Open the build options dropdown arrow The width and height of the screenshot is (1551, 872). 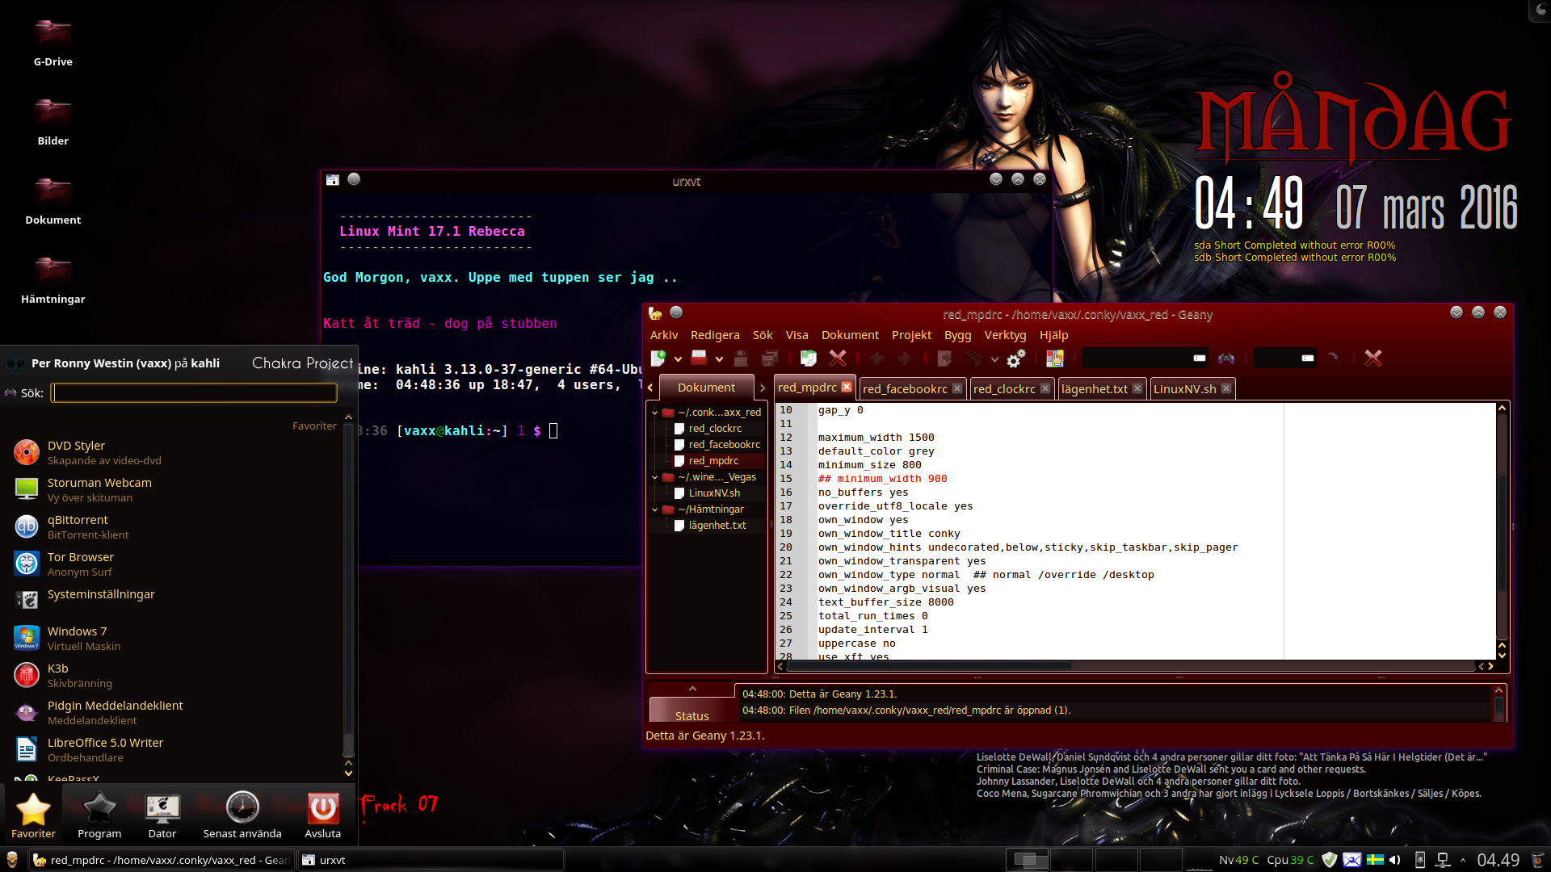994,359
